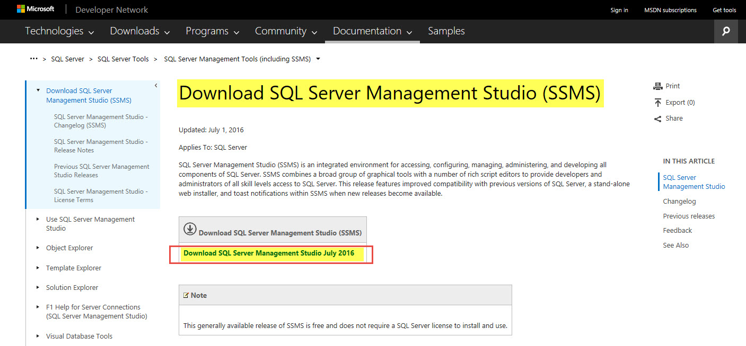The height and width of the screenshot is (346, 746).
Task: Go to the SQL Server breadcrumb
Action: pyautogui.click(x=68, y=59)
